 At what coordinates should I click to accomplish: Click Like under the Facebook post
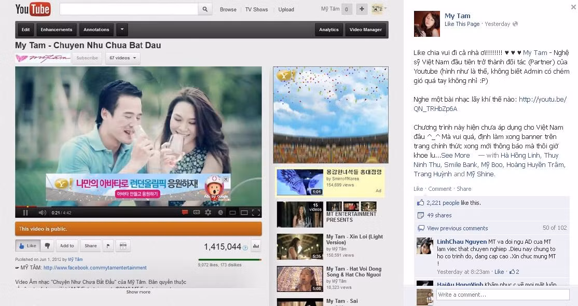coord(418,189)
